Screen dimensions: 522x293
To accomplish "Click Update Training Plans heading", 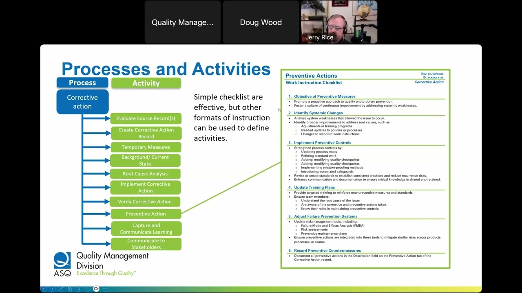I will 314,187.
